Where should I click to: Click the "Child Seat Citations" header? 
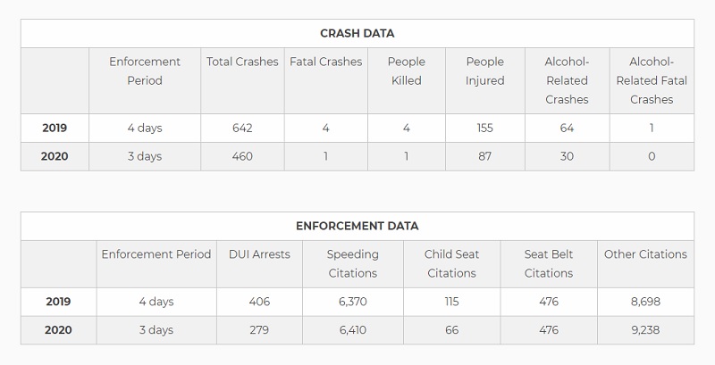tap(451, 263)
